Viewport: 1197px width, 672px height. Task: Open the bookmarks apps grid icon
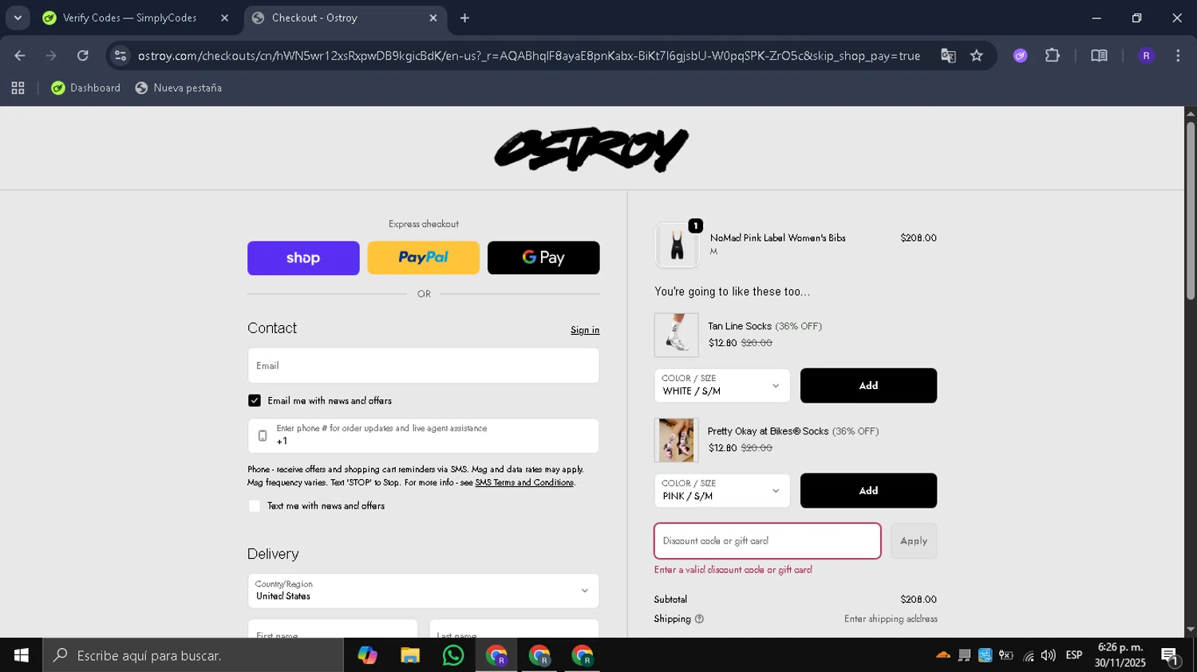18,88
